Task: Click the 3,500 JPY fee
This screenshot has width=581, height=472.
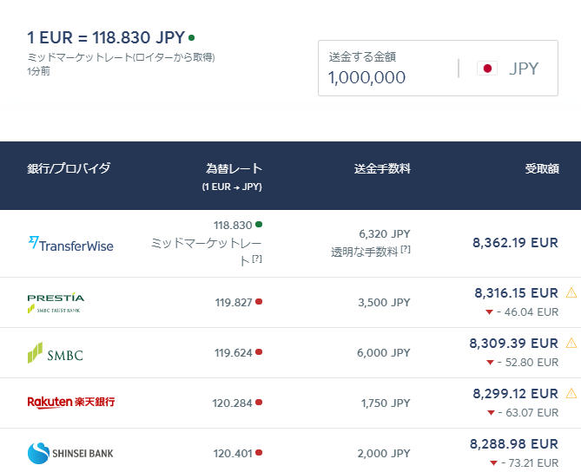Action: click(x=384, y=303)
